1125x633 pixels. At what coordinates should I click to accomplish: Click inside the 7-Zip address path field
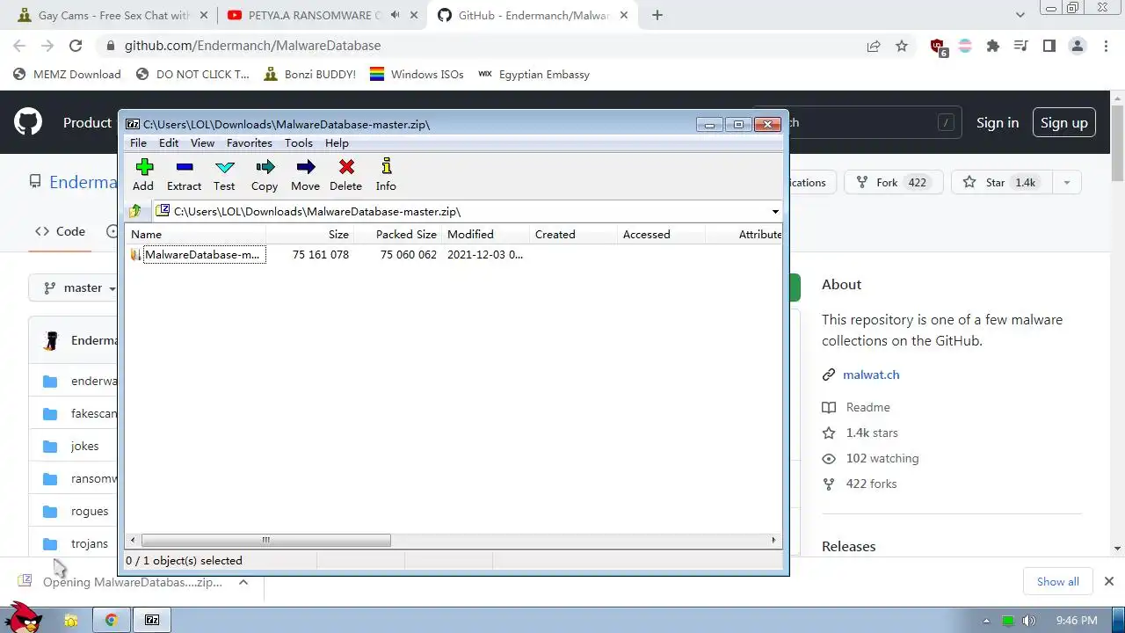(x=461, y=212)
